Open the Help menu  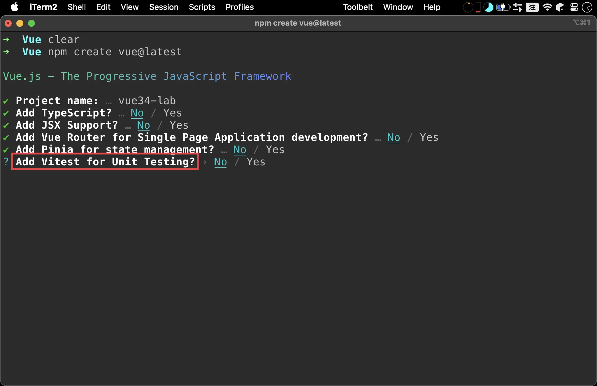432,7
